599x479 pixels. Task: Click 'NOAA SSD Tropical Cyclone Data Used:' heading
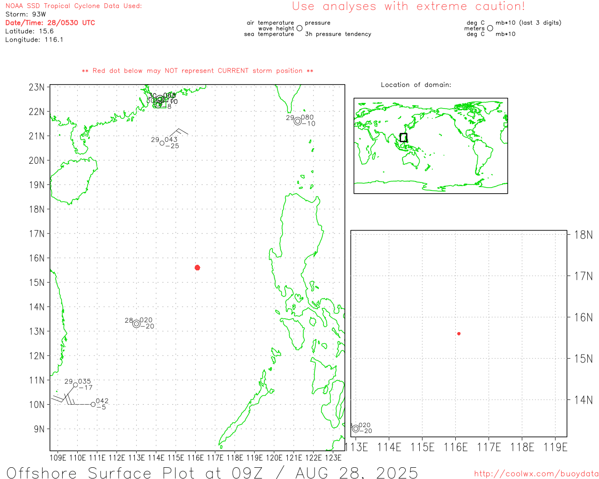(x=73, y=6)
